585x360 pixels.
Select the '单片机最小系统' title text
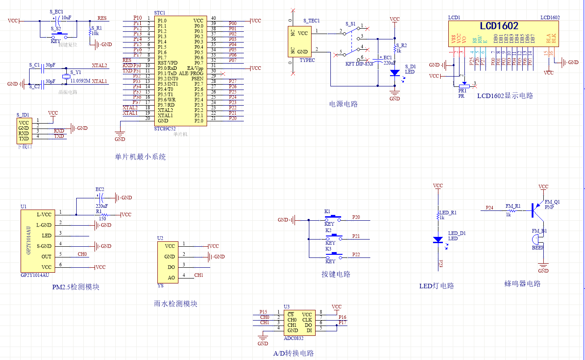click(x=140, y=157)
